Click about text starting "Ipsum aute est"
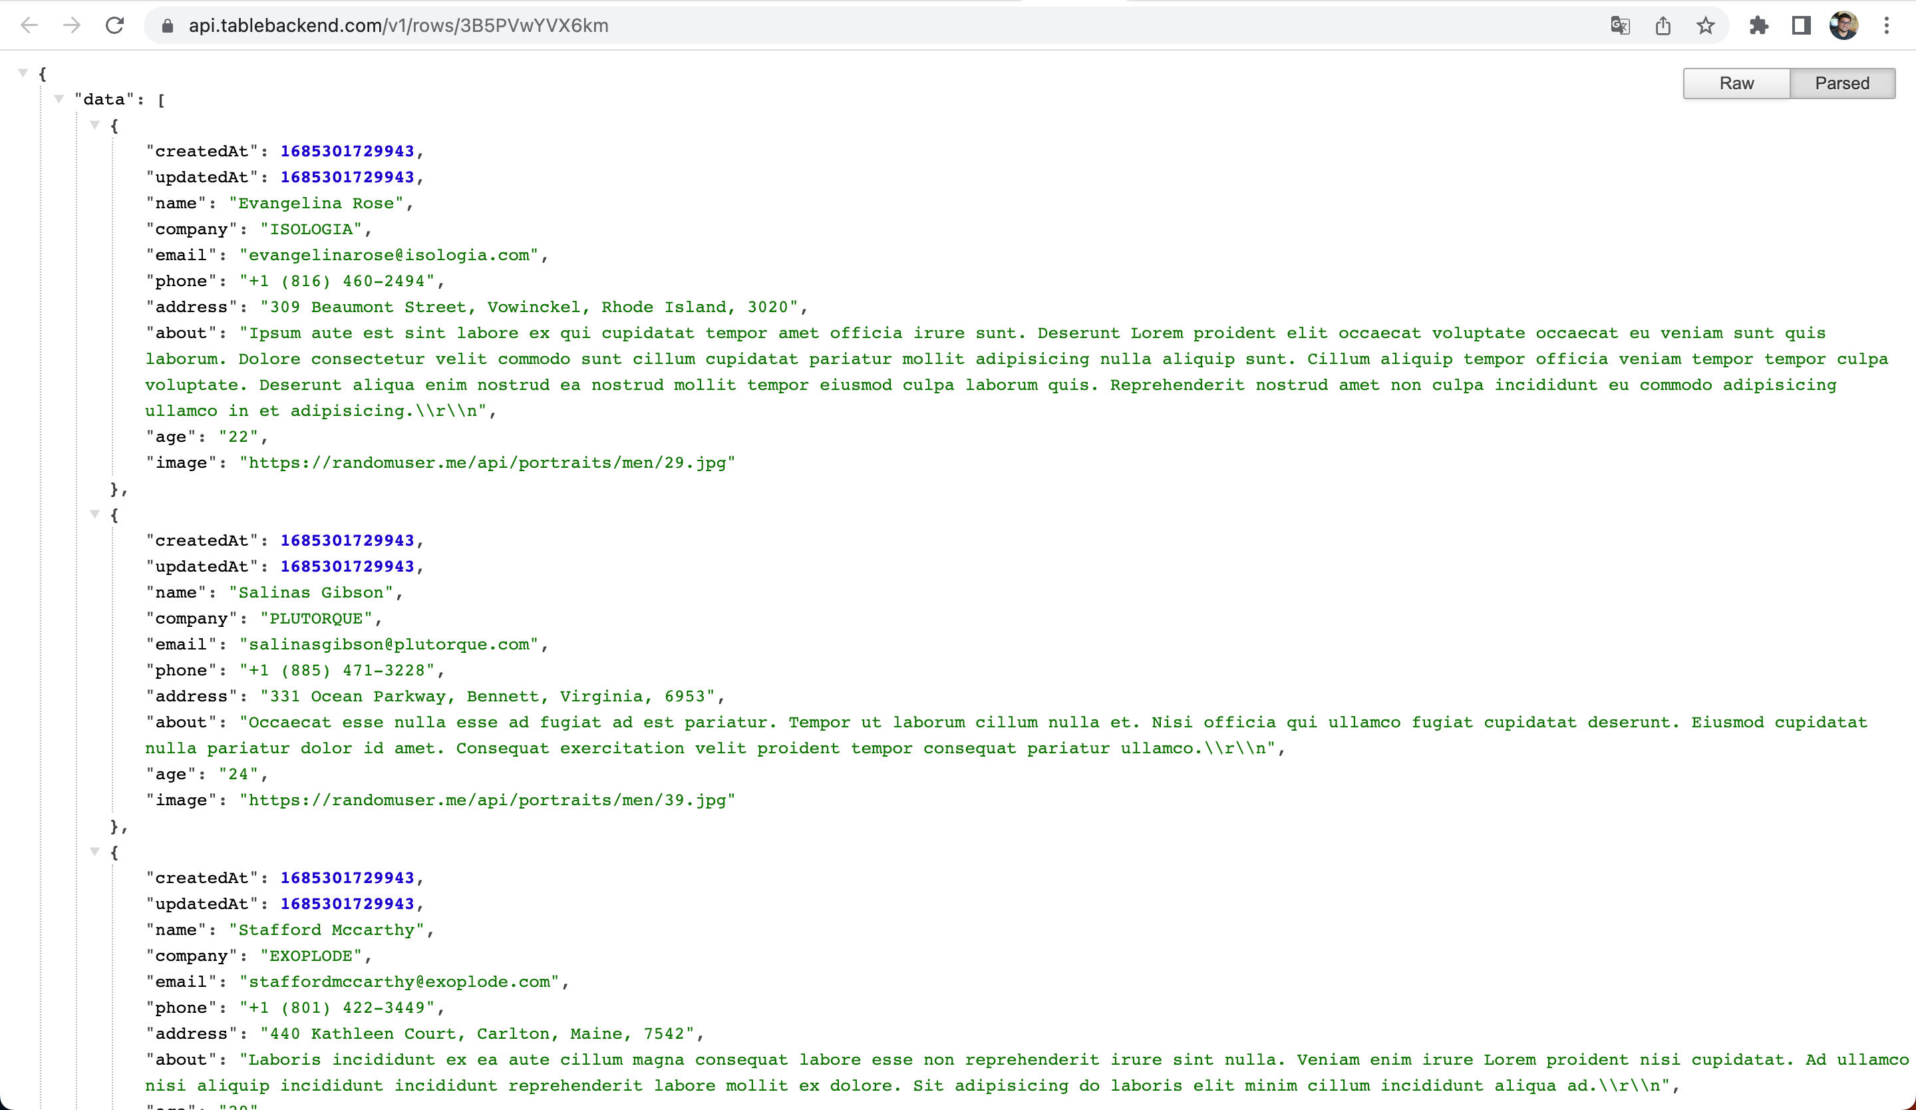 [1017, 372]
